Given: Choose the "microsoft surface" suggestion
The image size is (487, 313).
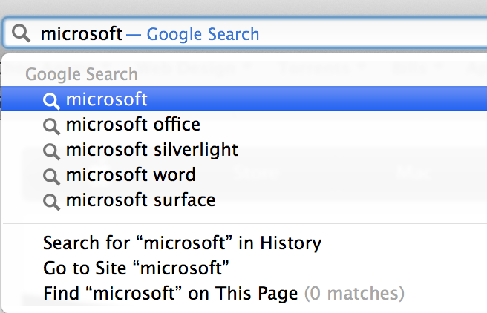Looking at the screenshot, I should pos(140,200).
